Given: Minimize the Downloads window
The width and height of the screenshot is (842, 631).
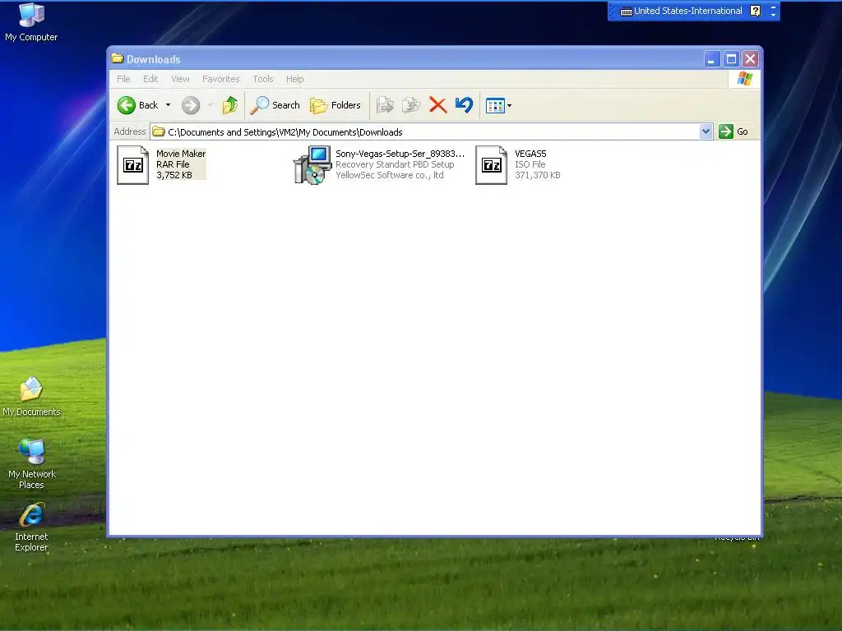Looking at the screenshot, I should pyautogui.click(x=711, y=59).
